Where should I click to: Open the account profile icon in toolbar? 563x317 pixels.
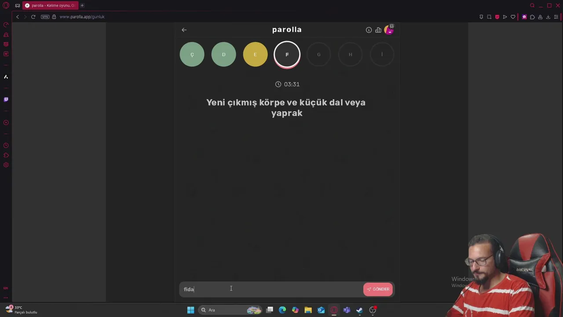540,17
